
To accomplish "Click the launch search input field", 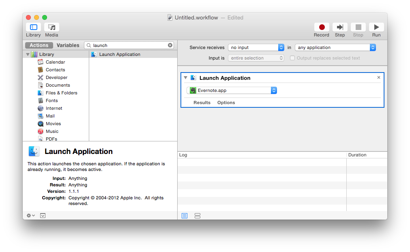I will click(x=129, y=45).
